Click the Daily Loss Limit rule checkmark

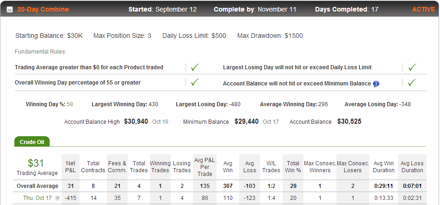412,67
